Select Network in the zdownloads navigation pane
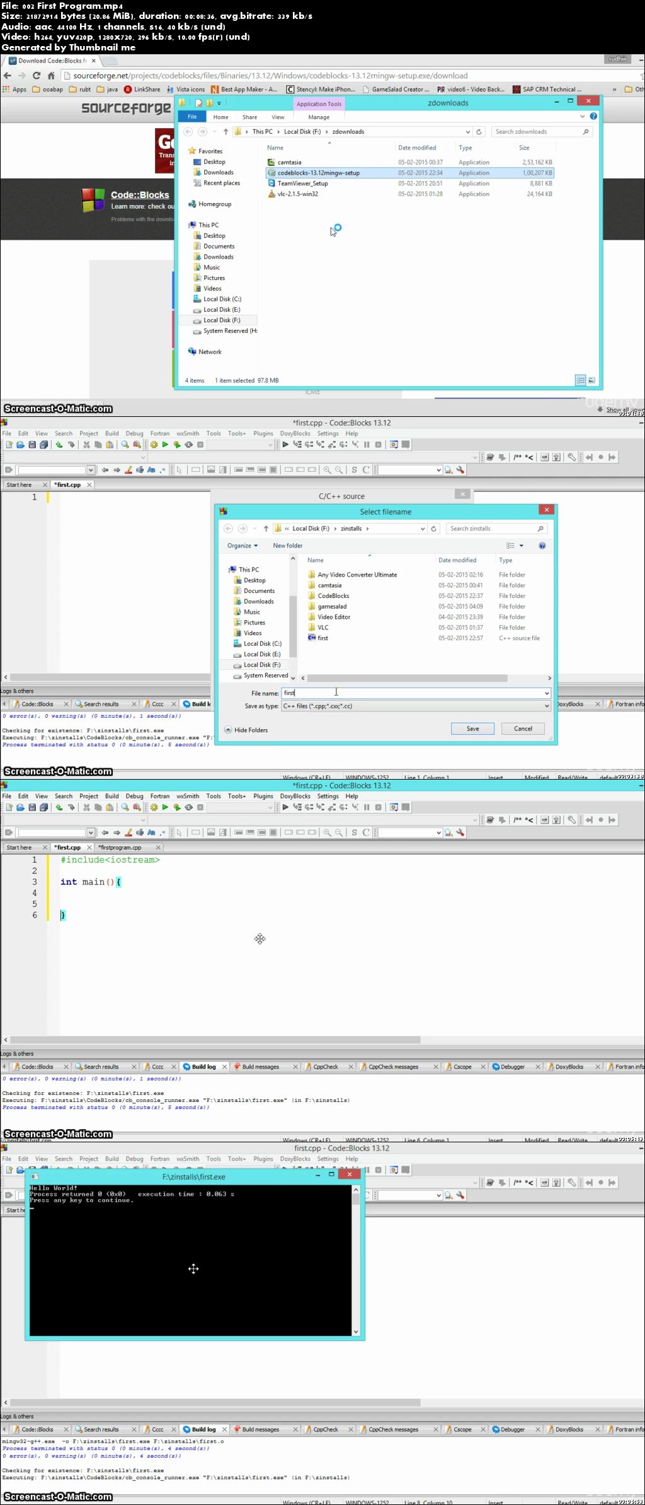This screenshot has height=1505, width=645. (210, 352)
